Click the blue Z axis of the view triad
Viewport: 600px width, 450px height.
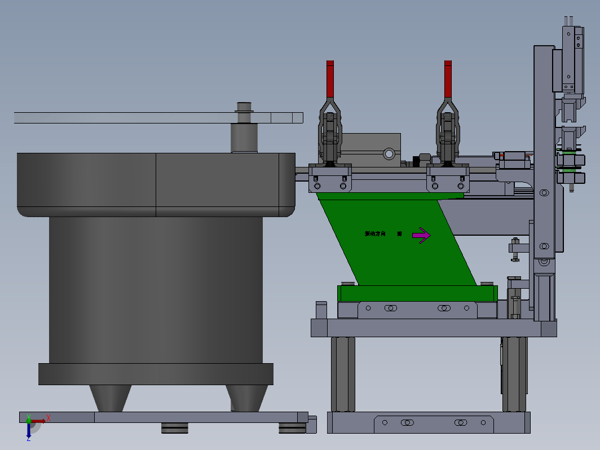tap(29, 430)
